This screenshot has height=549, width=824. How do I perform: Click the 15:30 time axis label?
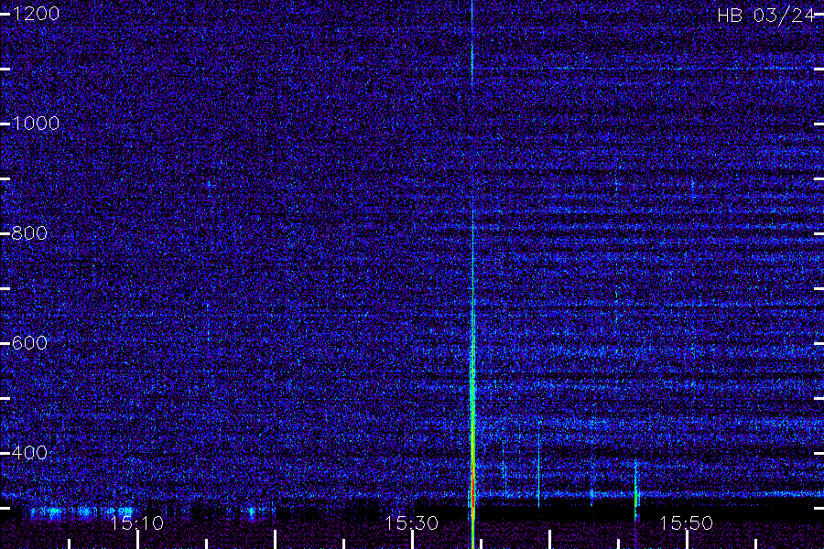tap(411, 523)
